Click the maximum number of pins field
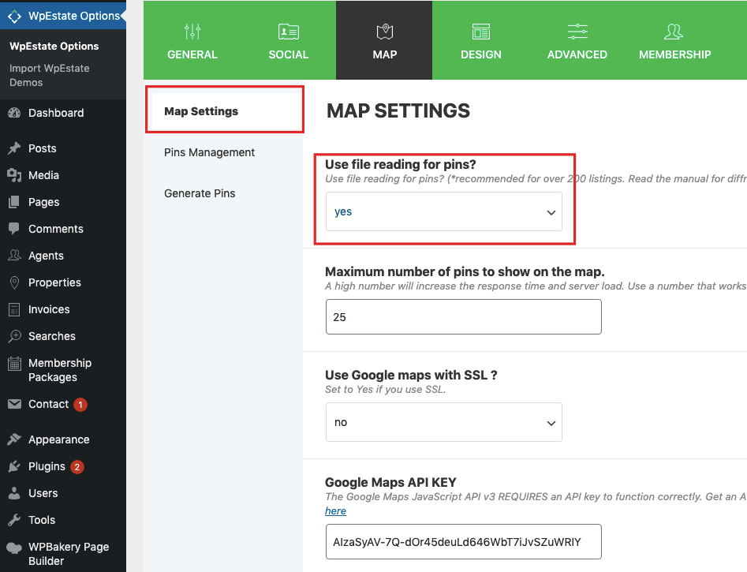The height and width of the screenshot is (572, 747). point(463,317)
